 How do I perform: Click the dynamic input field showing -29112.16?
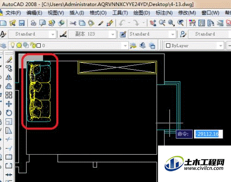click(208, 134)
